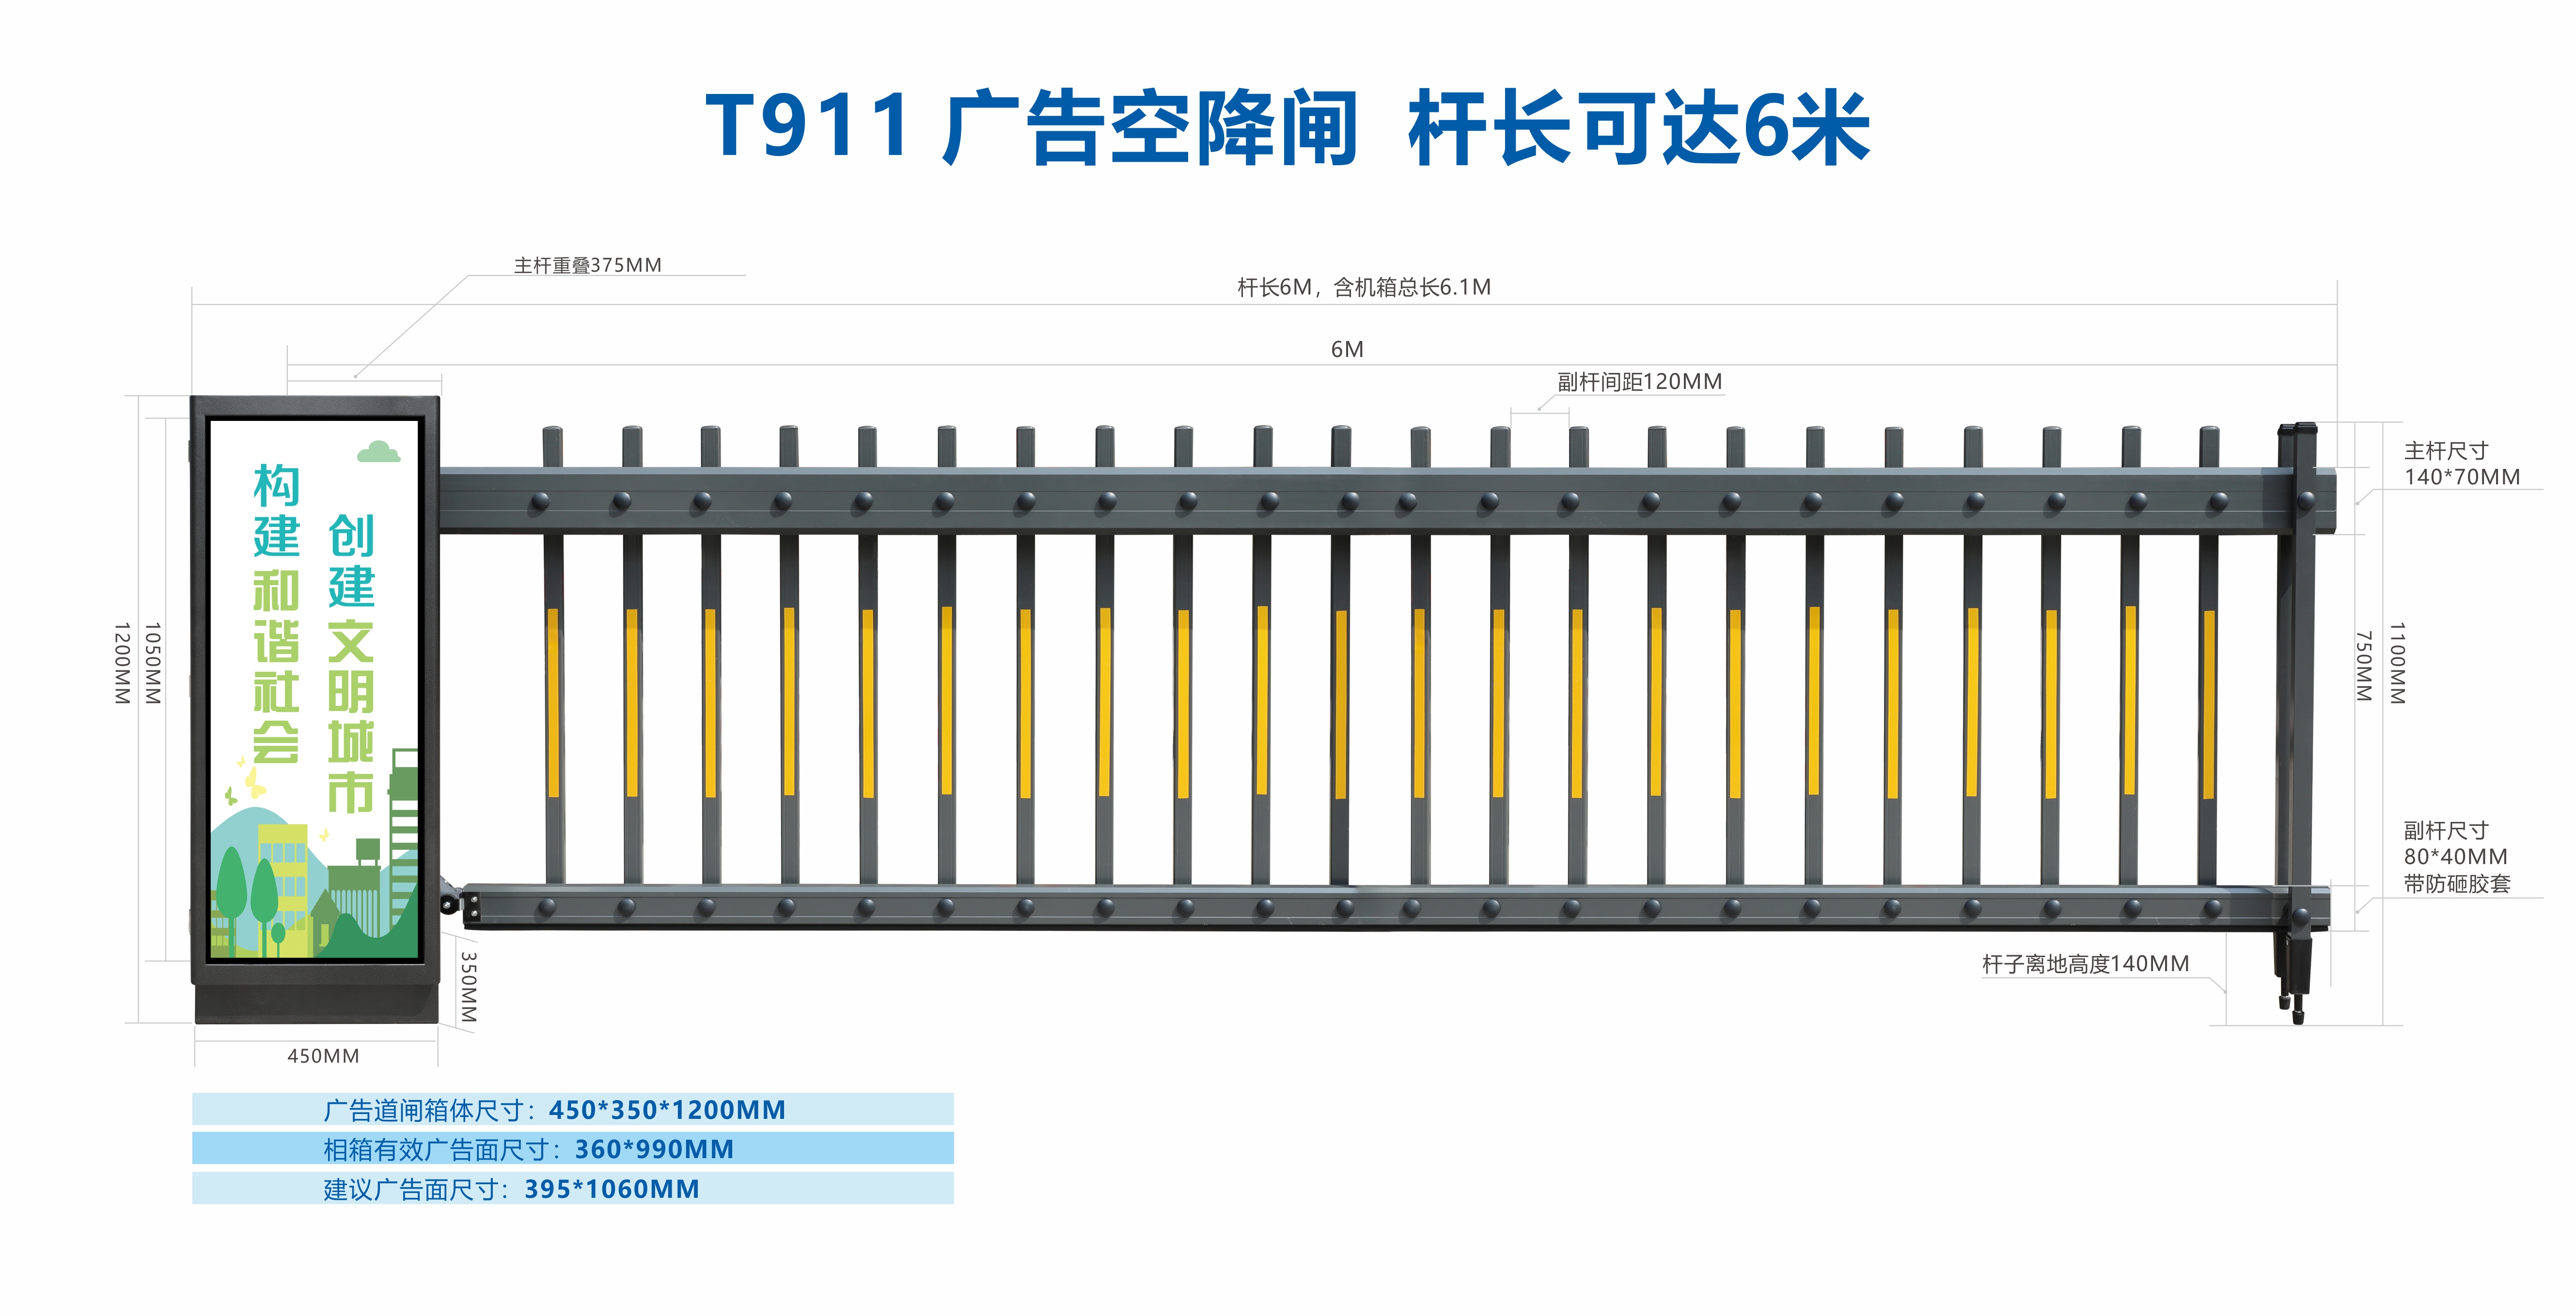Click the row "建议广告面尺寸：395*1060MM"

click(x=573, y=1188)
